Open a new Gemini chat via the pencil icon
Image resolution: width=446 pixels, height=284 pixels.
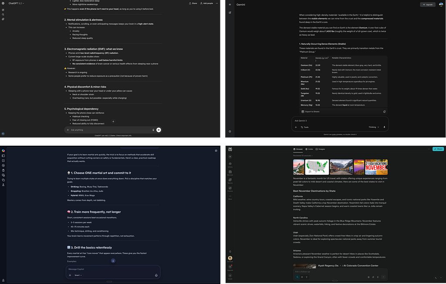[230, 13]
